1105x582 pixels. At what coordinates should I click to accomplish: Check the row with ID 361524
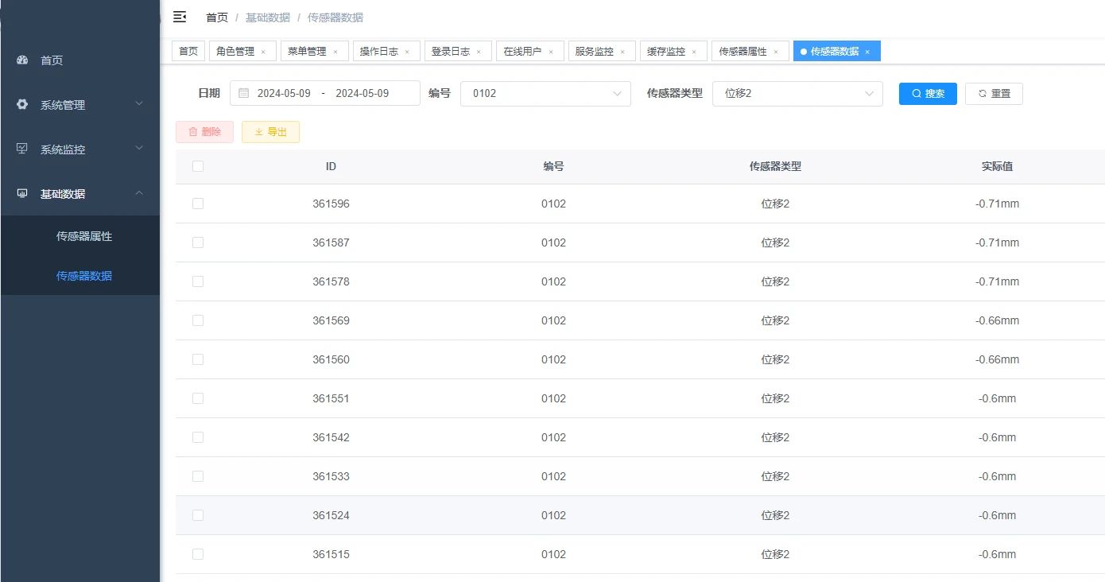click(198, 515)
